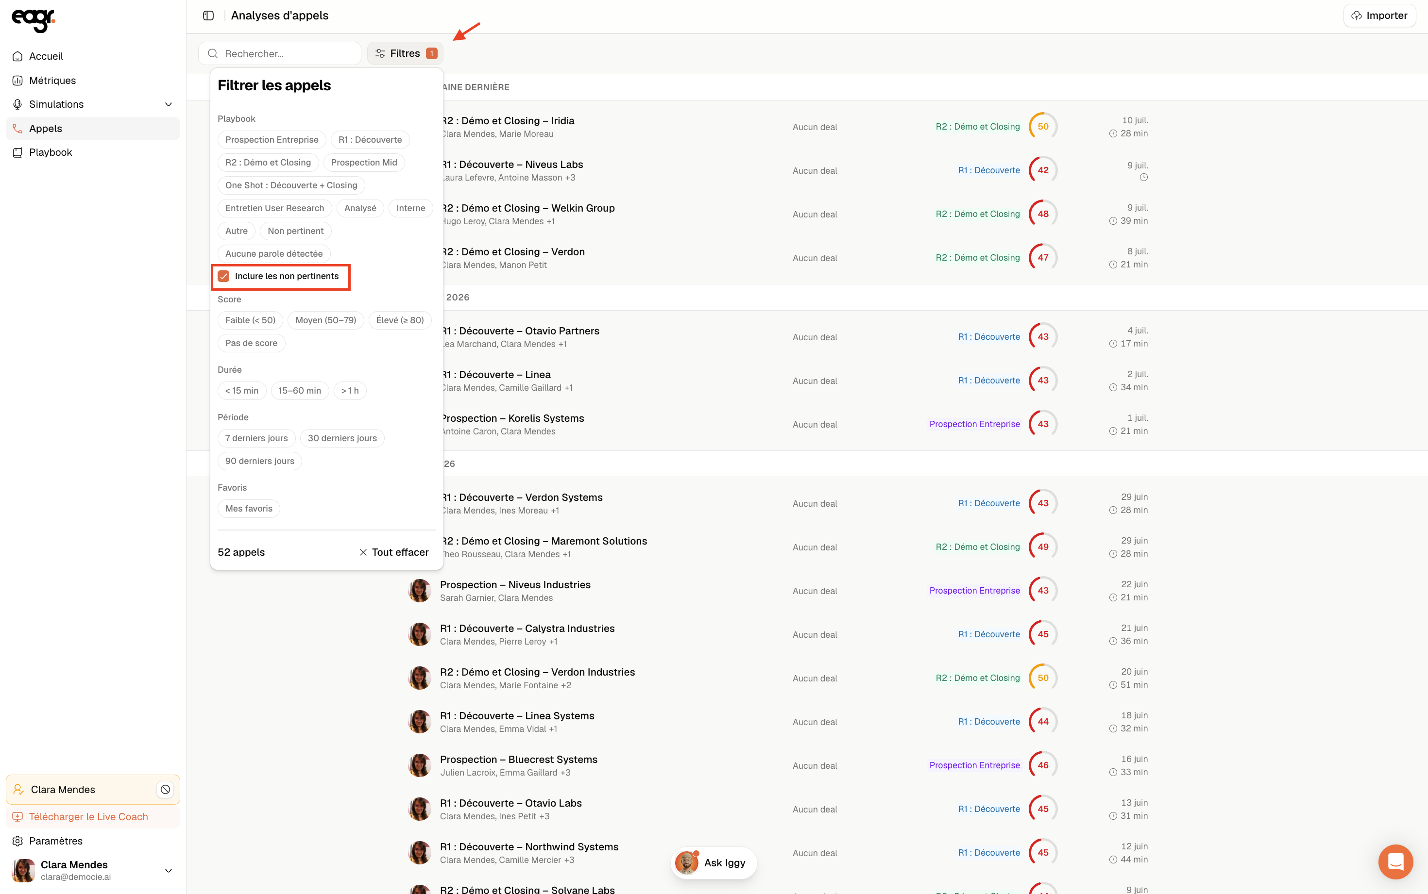Select the Non pertinent filter chip

coord(295,231)
